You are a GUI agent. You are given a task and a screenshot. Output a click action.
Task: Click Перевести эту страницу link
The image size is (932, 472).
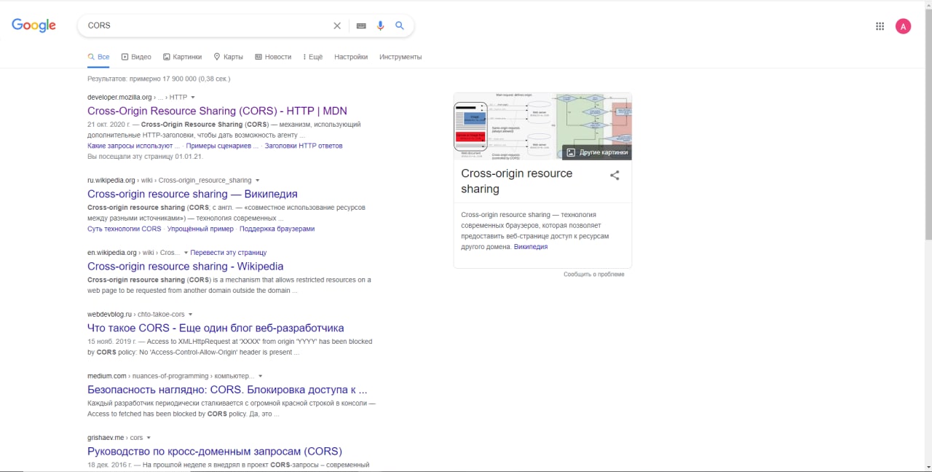click(229, 253)
